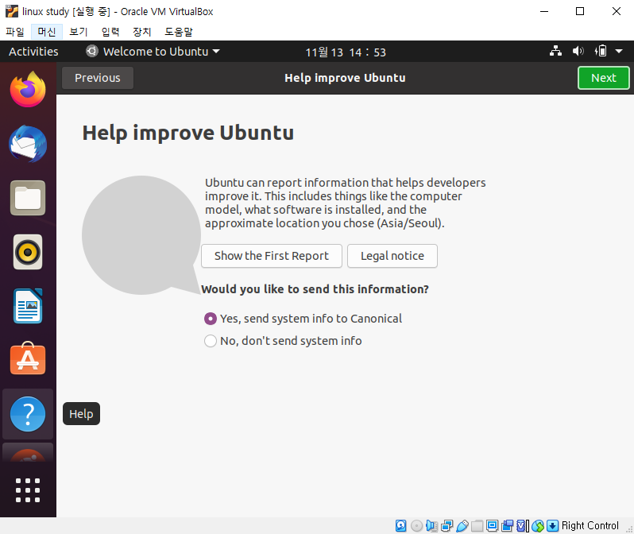Open the Legal notice
Screen dimensions: 634x534
(392, 256)
